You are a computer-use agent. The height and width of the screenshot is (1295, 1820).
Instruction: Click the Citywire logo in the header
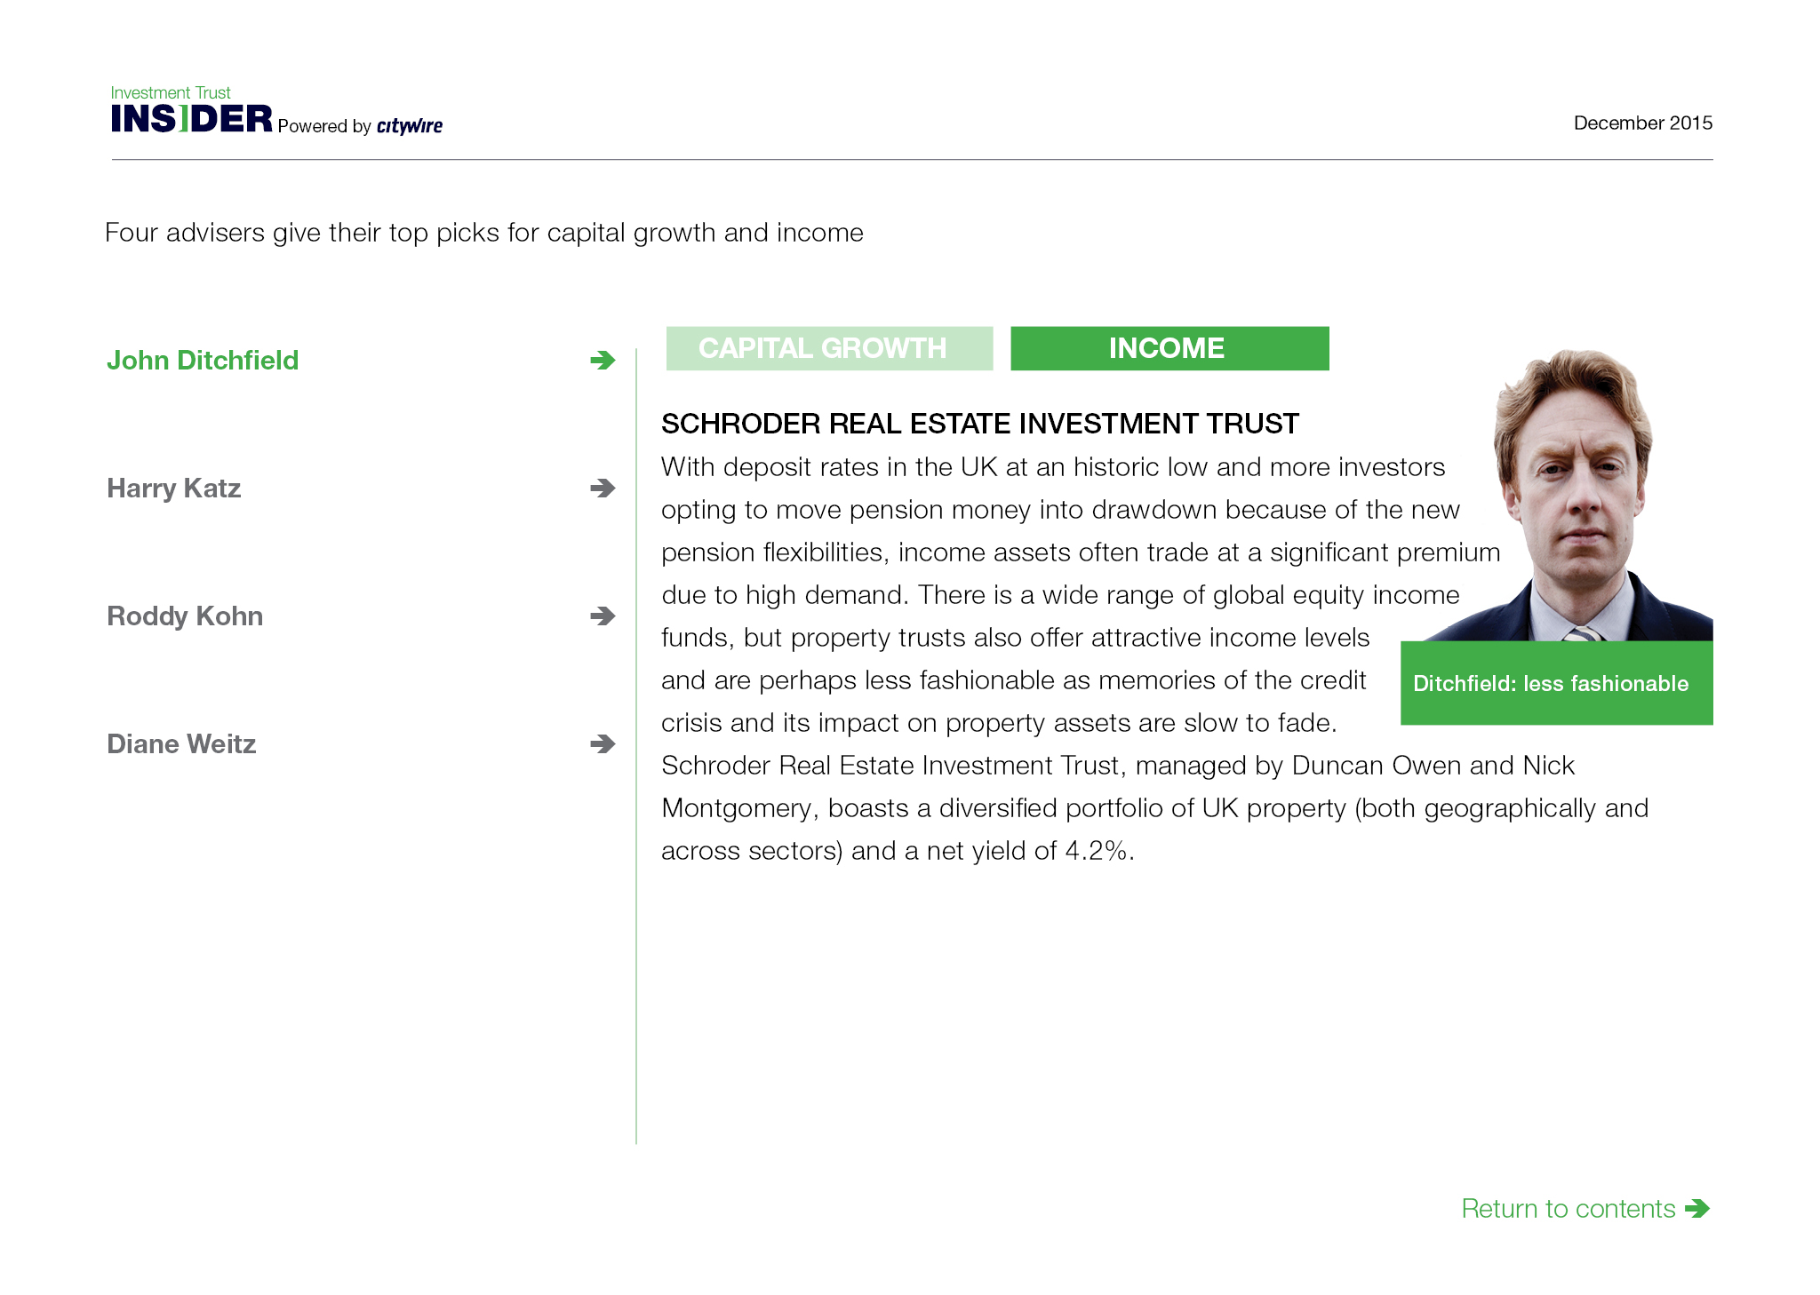click(x=409, y=126)
